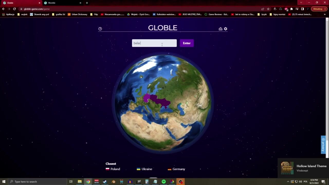Viewport: 329px width, 185px height.
Task: Click the share page icon in address bar
Action: 263,9
